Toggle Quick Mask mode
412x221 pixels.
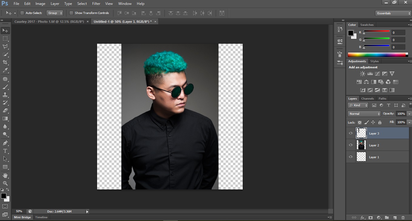5,206
